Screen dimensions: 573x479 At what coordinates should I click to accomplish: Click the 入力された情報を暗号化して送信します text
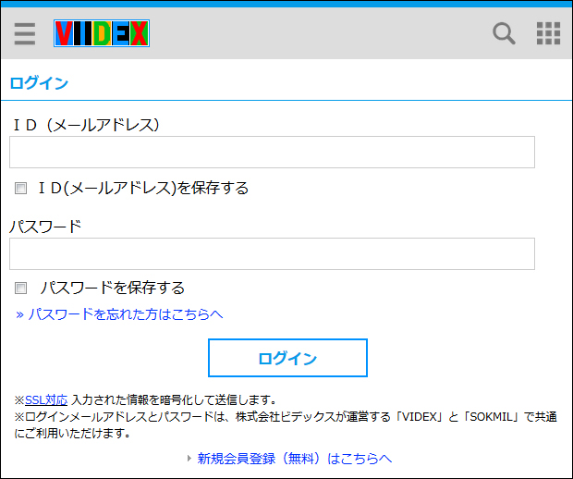point(174,400)
